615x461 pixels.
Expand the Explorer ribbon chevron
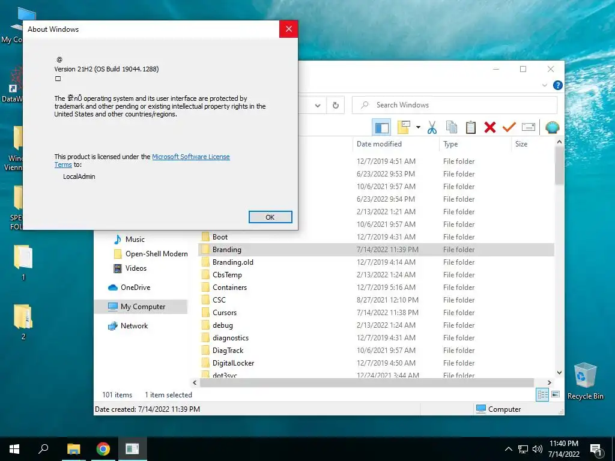[x=544, y=85]
